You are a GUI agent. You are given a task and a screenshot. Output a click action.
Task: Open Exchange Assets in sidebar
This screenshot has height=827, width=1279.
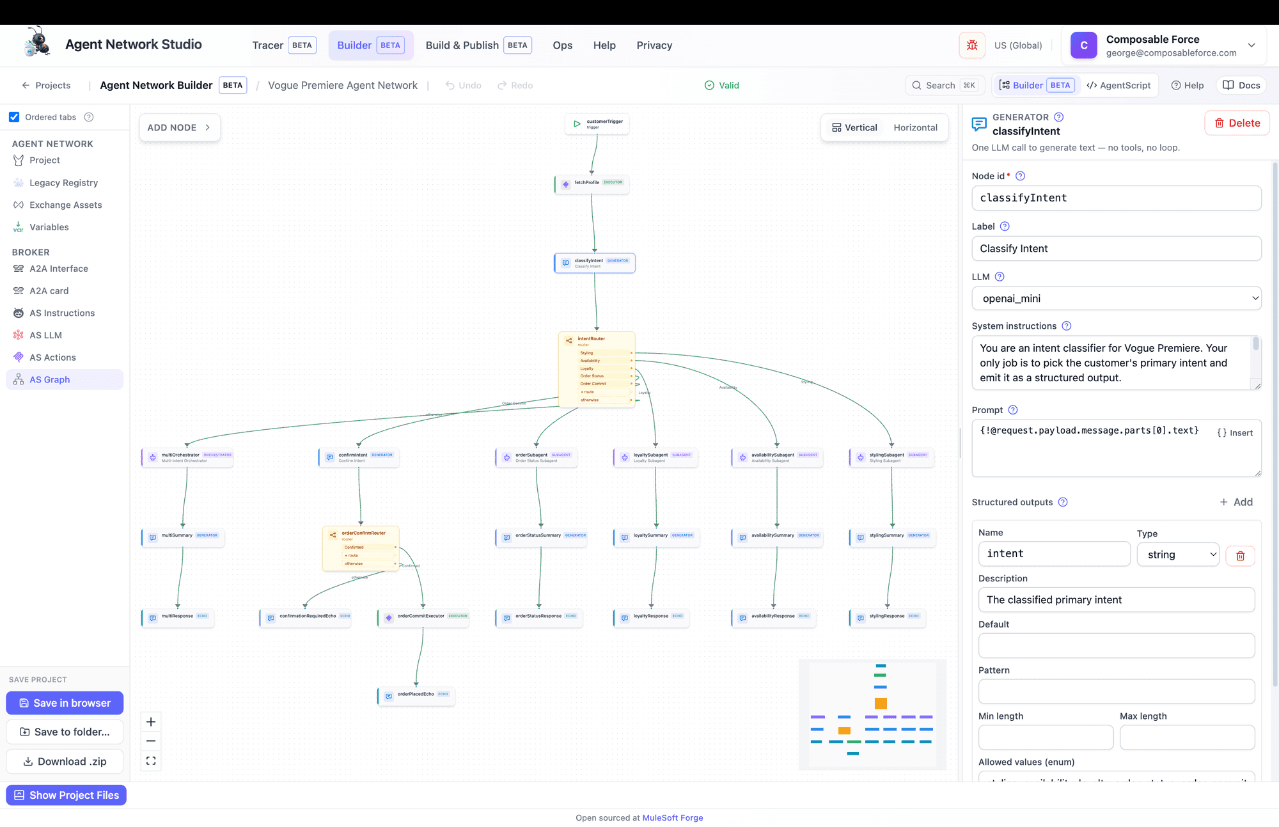[x=65, y=205]
